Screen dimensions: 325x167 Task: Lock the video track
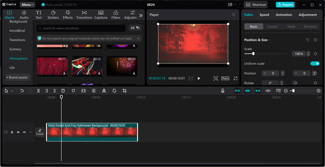[x=12, y=132]
